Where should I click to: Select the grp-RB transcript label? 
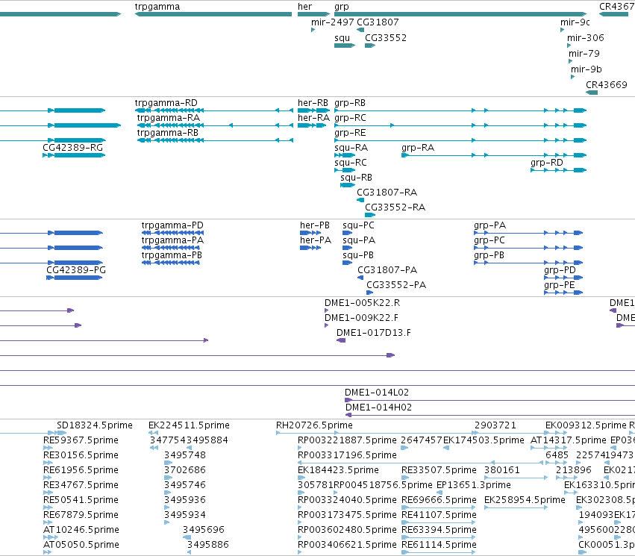tap(350, 103)
